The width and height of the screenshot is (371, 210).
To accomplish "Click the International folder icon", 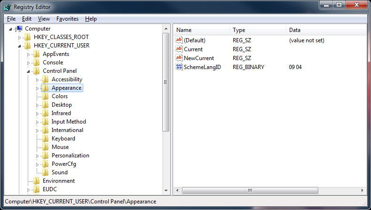I will point(46,130).
